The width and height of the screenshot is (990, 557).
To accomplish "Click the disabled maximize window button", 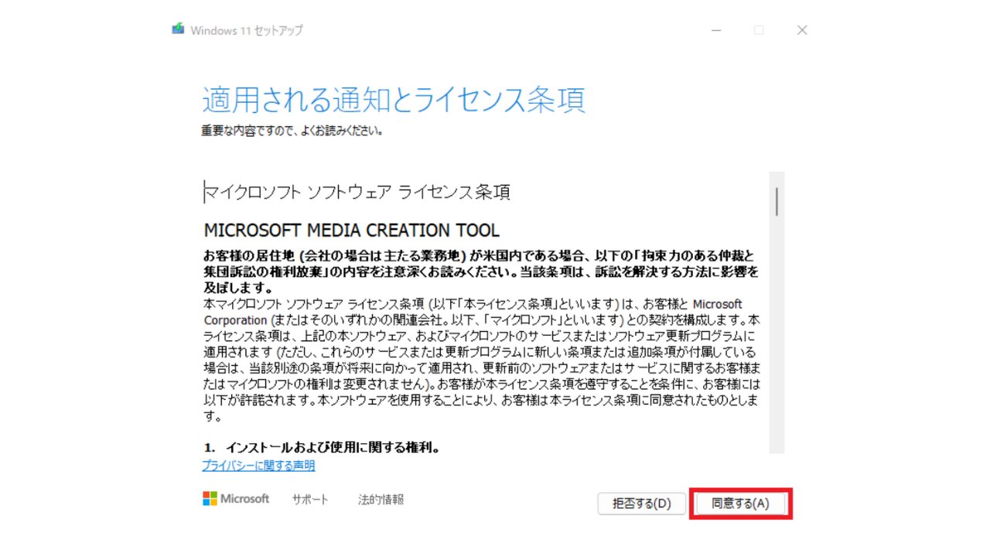I will pos(759,30).
